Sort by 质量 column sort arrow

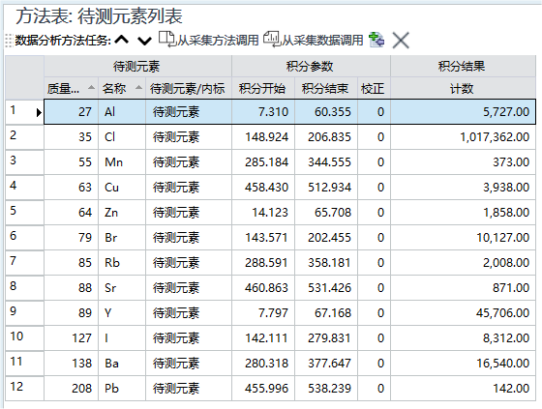click(x=91, y=87)
